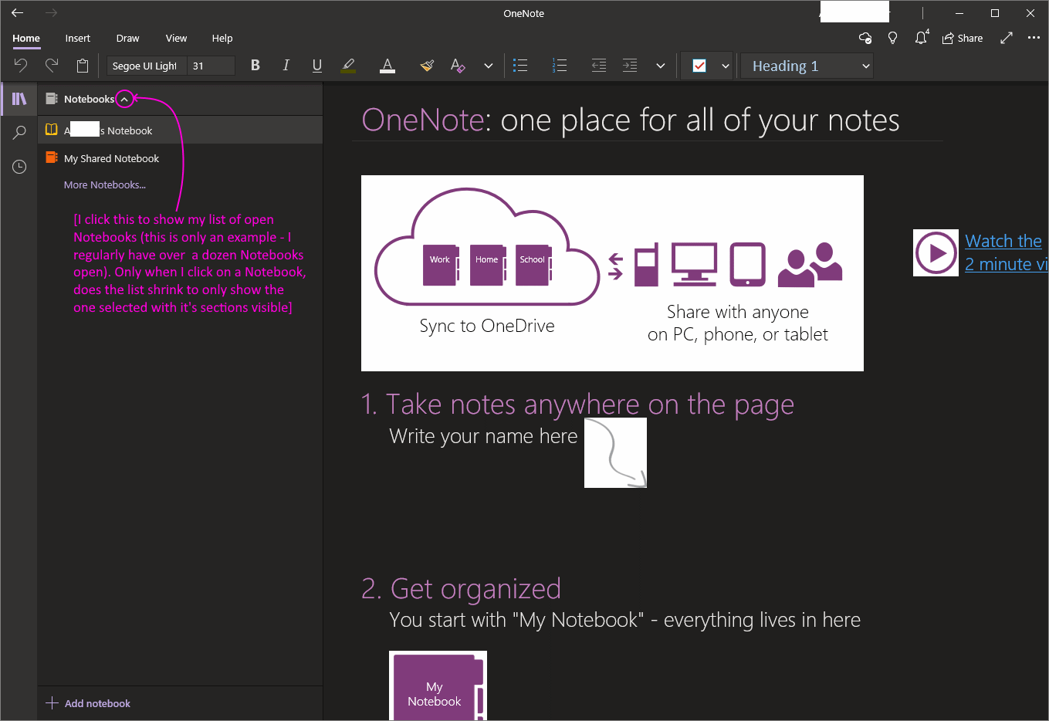1049x721 pixels.
Task: Open the Insert tab
Action: (x=78, y=38)
